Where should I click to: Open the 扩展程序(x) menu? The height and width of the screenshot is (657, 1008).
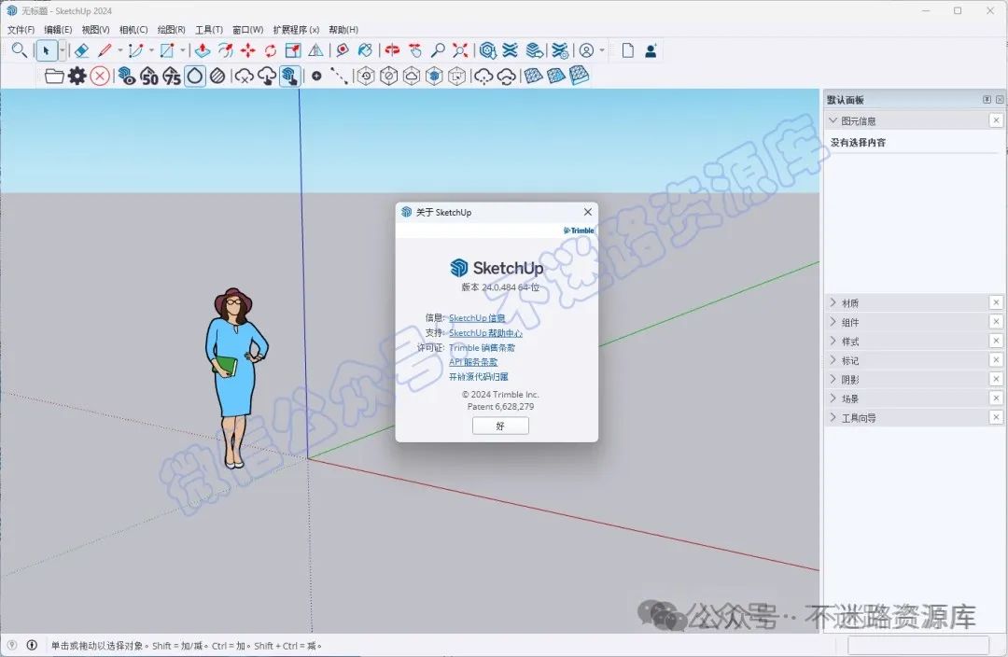click(296, 30)
